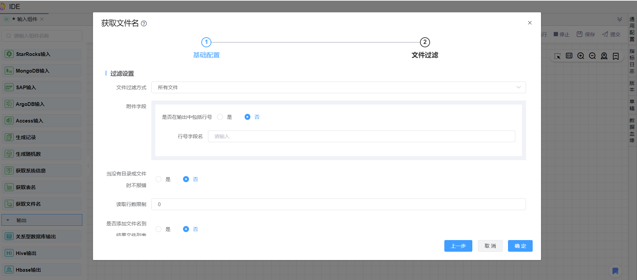This screenshot has height=280, width=637.
Task: Expand the double-chevron at top right
Action: pyautogui.click(x=619, y=19)
